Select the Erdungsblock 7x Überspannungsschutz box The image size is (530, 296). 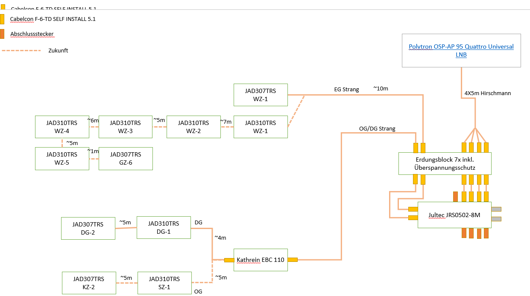click(x=445, y=164)
